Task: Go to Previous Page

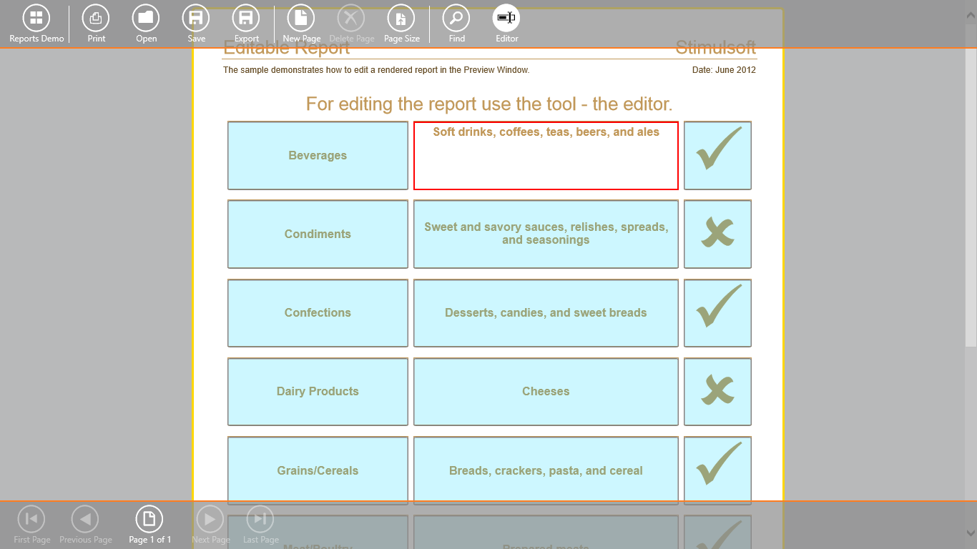Action: (x=85, y=519)
